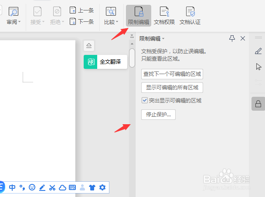Select the pen edit icon in right sidebar

258,51
